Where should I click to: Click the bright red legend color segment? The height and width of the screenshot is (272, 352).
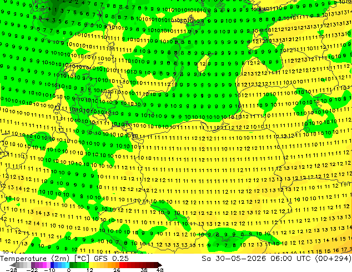(121, 265)
